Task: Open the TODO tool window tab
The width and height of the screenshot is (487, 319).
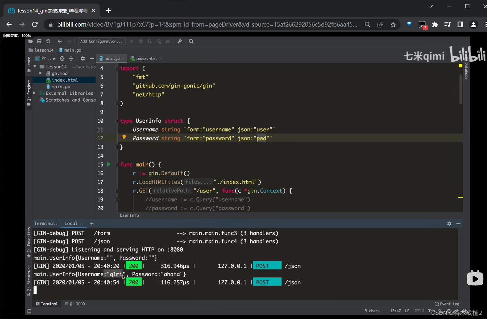Action: [75, 304]
